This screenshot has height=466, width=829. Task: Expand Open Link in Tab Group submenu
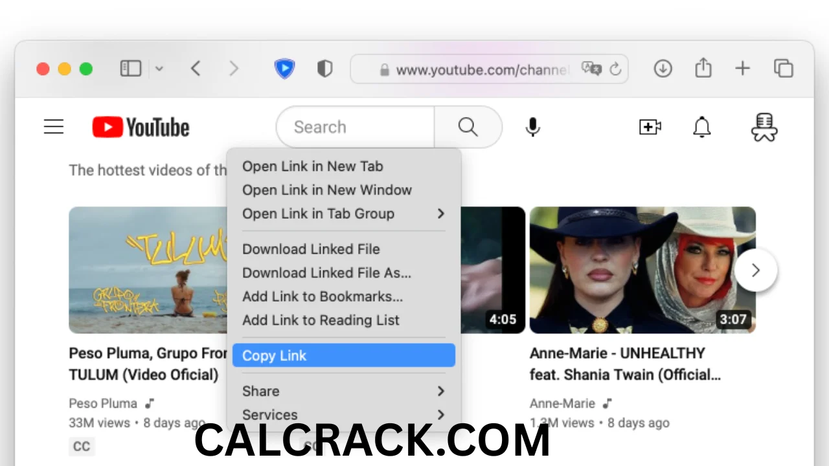[x=344, y=214]
